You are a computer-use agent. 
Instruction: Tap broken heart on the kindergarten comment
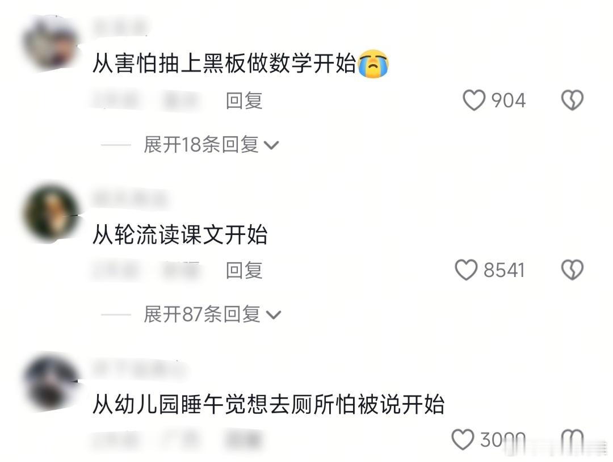tap(572, 440)
